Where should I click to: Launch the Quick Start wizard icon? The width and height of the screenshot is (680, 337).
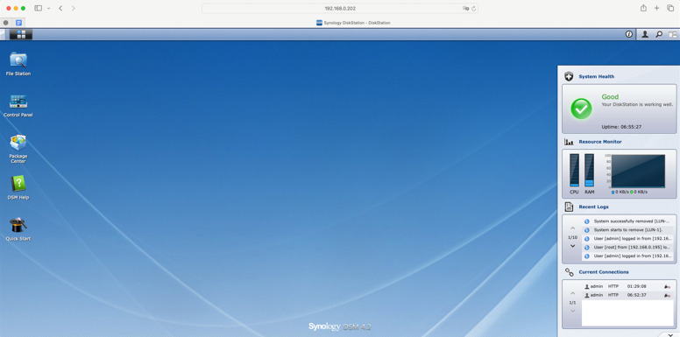pyautogui.click(x=18, y=229)
